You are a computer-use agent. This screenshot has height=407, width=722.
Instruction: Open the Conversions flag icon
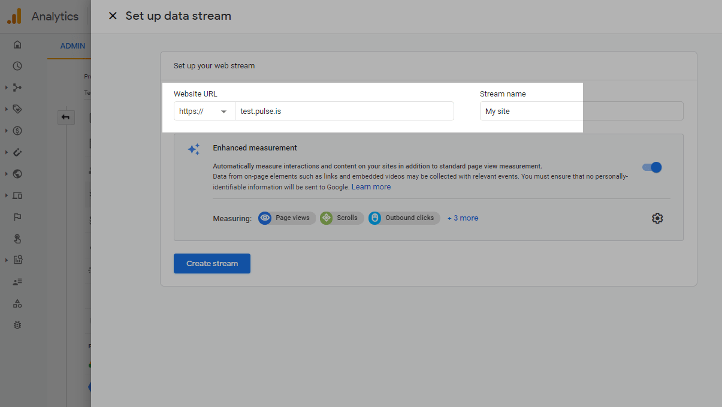pyautogui.click(x=17, y=217)
